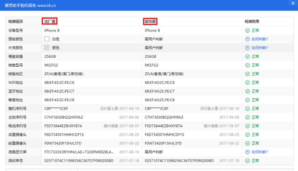Click green check icon in 电池序列号 row

pyautogui.click(x=247, y=126)
